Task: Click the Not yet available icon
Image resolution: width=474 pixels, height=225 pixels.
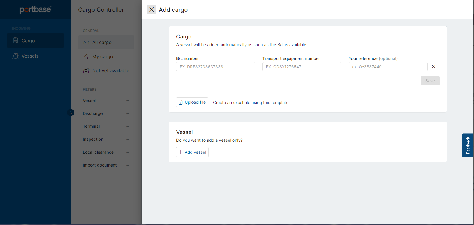Action: coord(86,70)
